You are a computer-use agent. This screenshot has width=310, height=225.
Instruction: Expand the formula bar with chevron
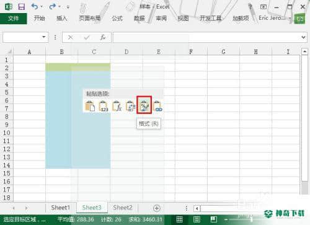tap(303, 37)
